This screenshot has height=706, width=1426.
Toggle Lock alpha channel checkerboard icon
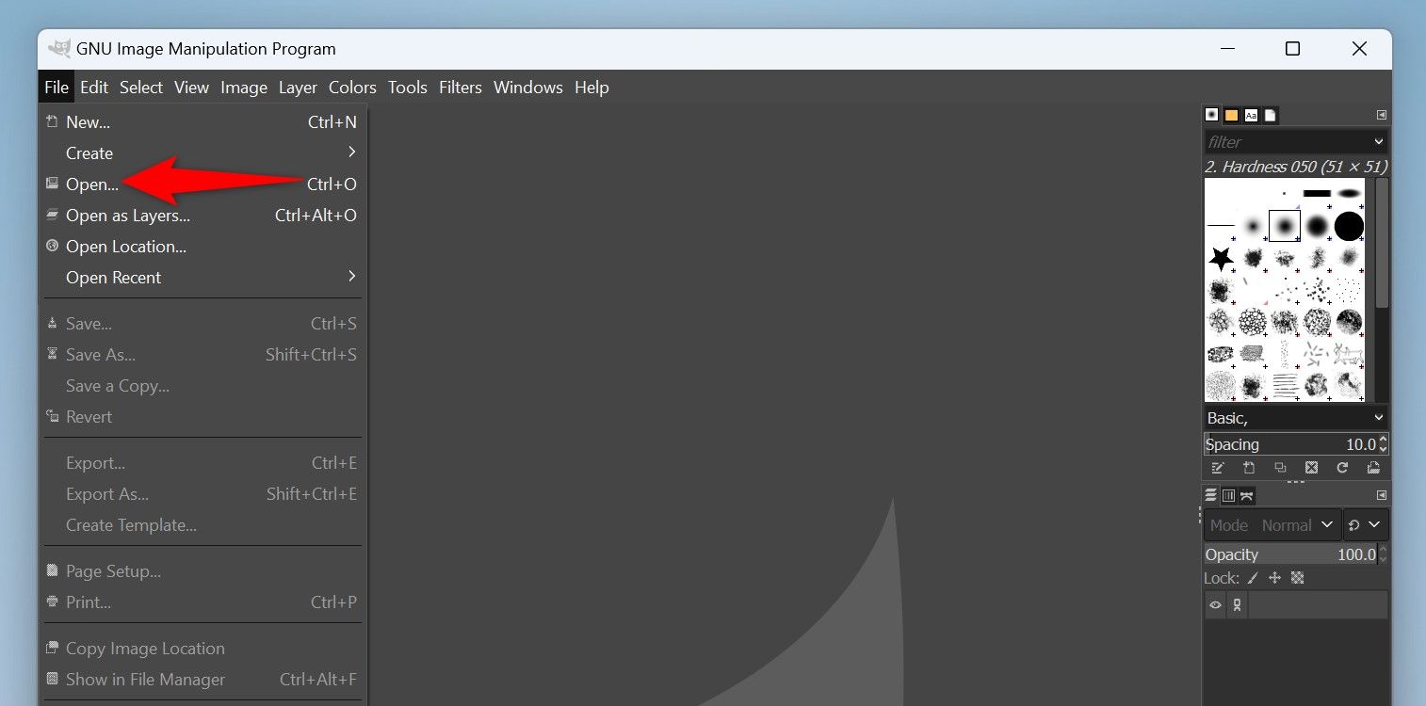(x=1297, y=578)
